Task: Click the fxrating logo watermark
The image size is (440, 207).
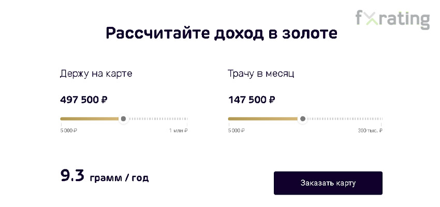Action: [392, 19]
